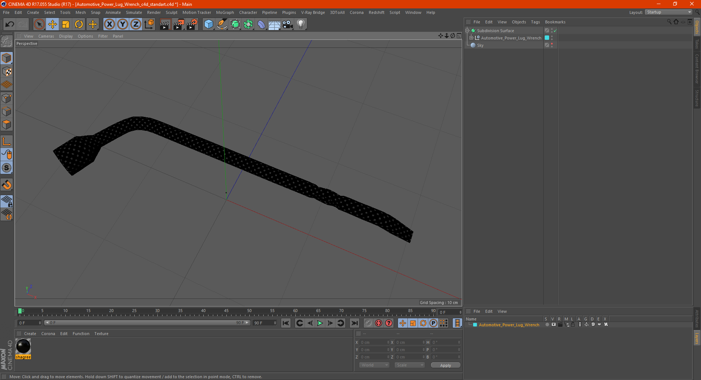Open the Layout Startup dropdown
The width and height of the screenshot is (701, 380).
(669, 12)
